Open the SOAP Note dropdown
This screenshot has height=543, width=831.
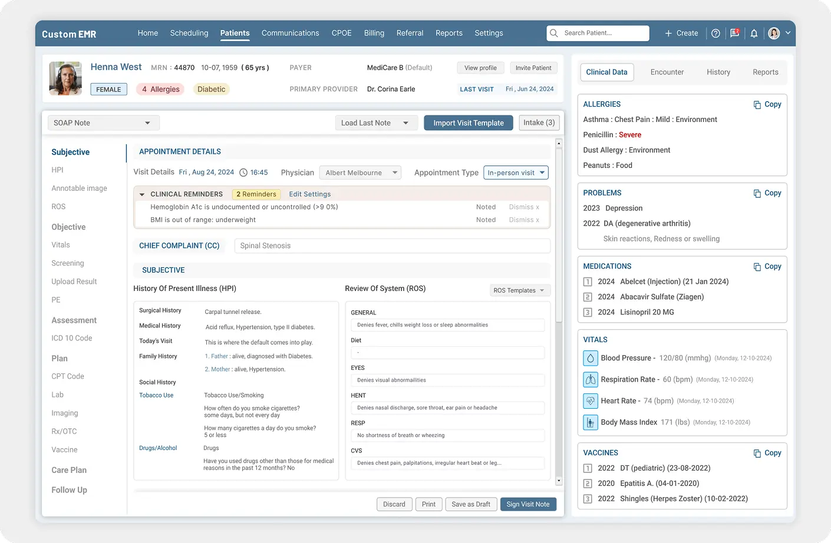coord(103,122)
